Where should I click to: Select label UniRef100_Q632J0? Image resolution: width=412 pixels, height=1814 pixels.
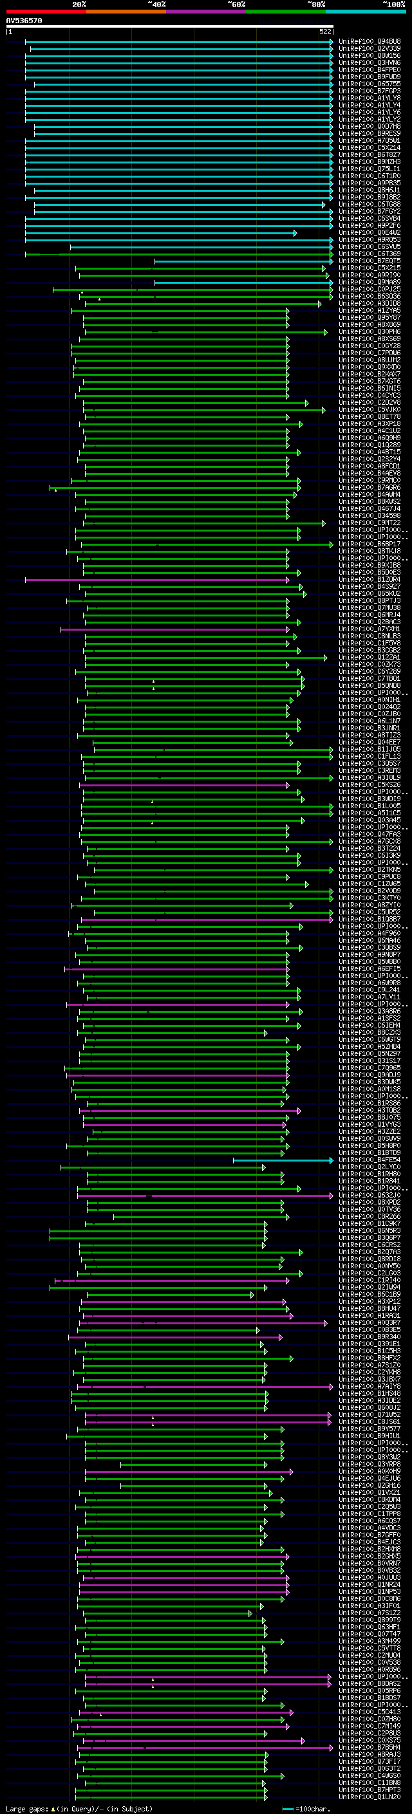tap(370, 1196)
